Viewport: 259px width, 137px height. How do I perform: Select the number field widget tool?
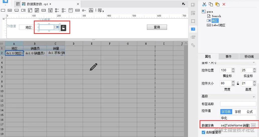[x=44, y=10]
